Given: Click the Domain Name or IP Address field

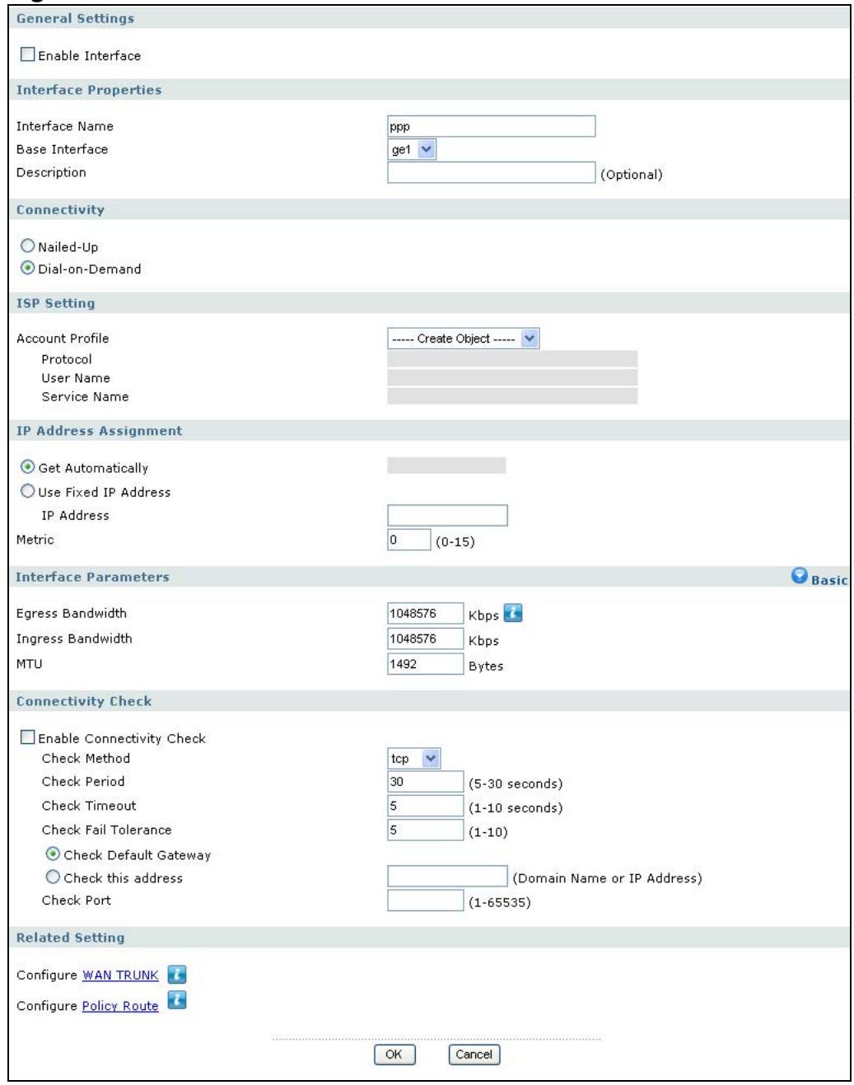Looking at the screenshot, I should click(x=448, y=876).
